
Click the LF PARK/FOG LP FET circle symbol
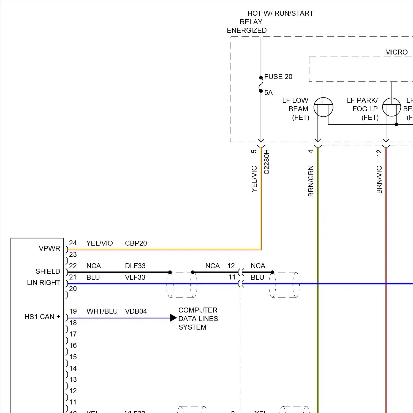[x=391, y=107]
